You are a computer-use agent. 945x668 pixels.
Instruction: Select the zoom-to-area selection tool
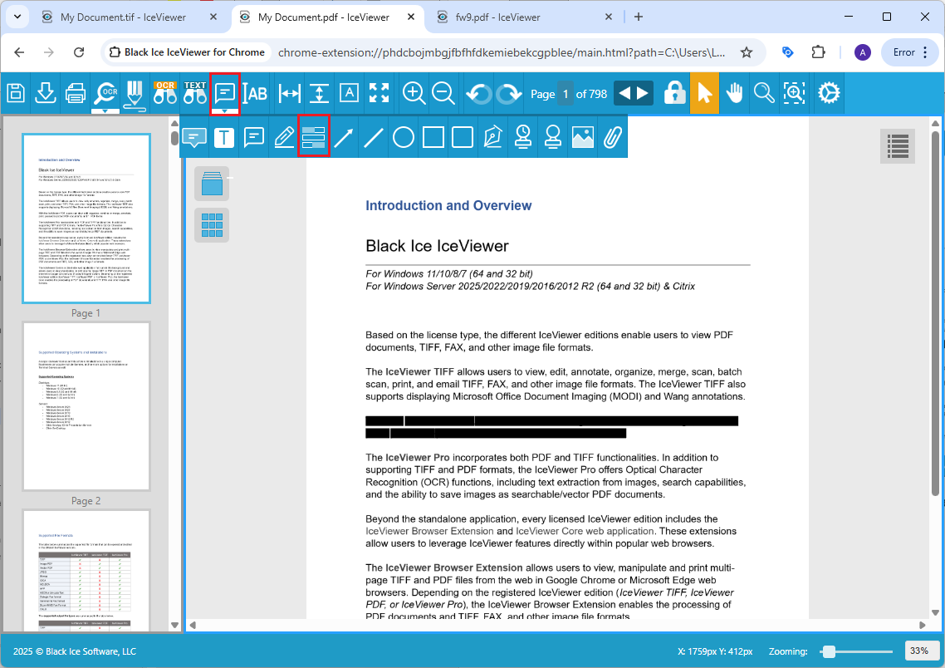tap(795, 93)
